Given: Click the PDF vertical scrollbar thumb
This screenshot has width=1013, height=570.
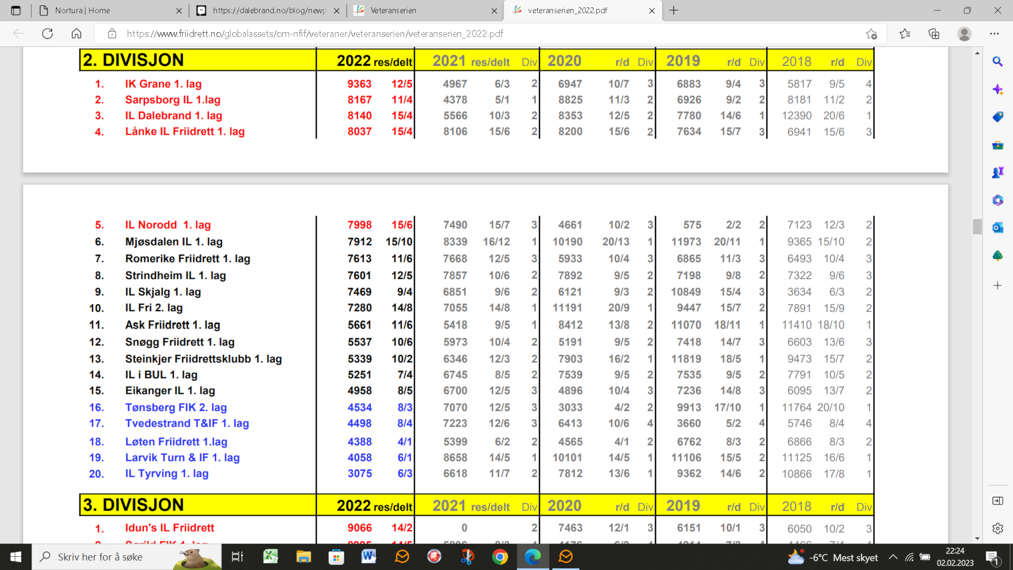Looking at the screenshot, I should point(977,226).
